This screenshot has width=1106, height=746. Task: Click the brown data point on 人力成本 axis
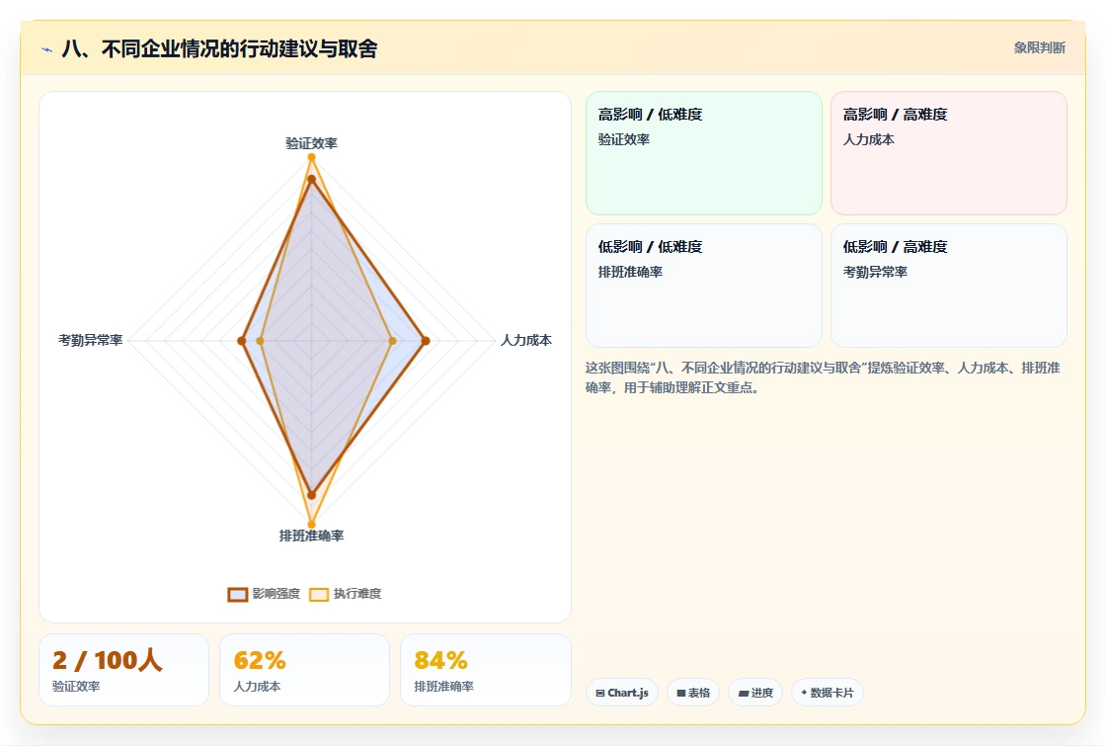click(426, 341)
